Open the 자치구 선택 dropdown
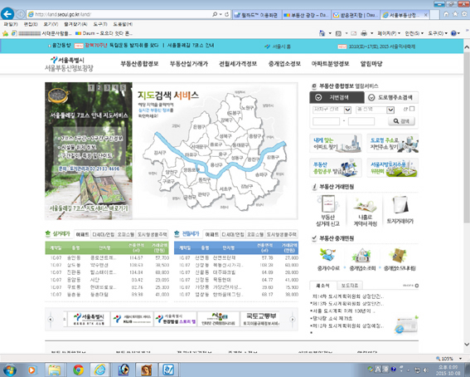 (347, 110)
